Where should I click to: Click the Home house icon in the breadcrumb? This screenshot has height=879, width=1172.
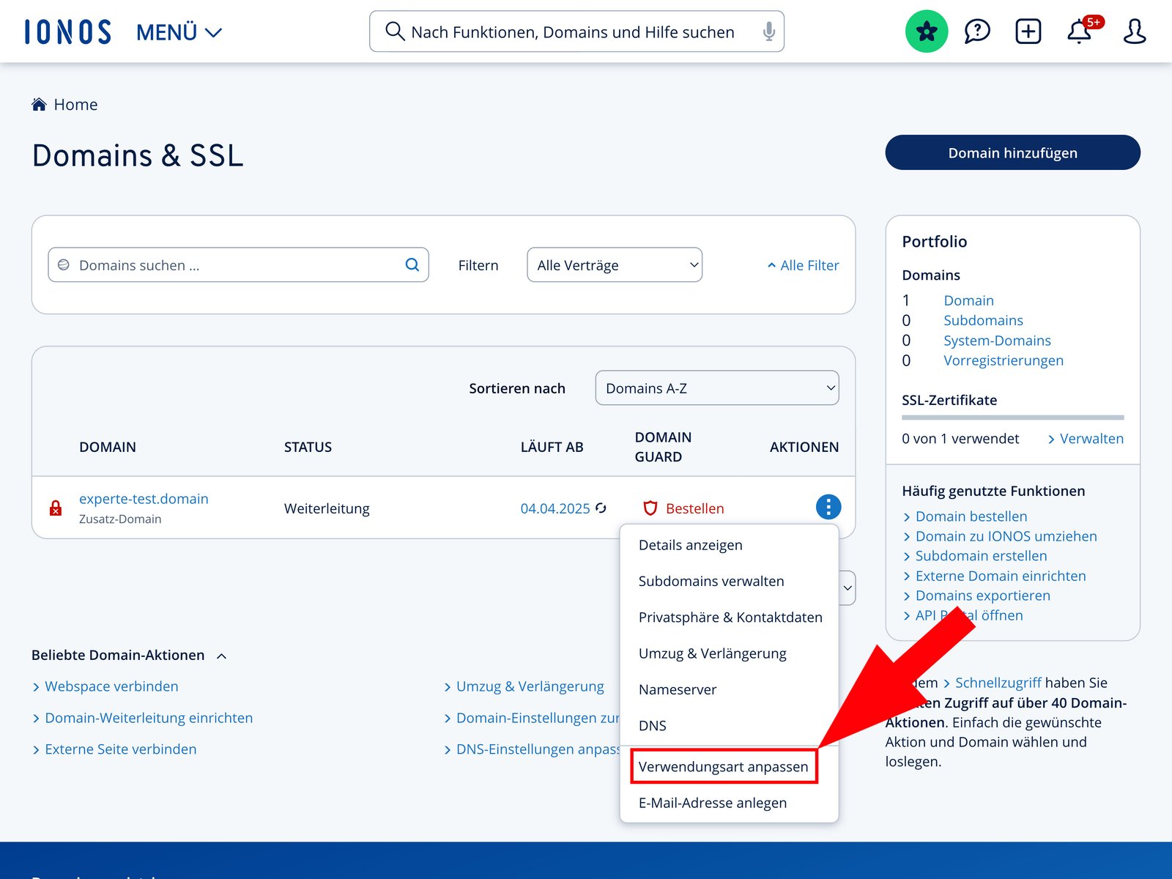point(37,103)
